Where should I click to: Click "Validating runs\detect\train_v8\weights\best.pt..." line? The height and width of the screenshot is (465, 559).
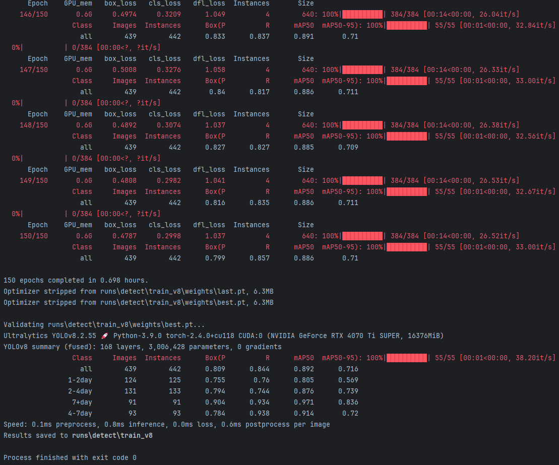pyautogui.click(x=104, y=324)
